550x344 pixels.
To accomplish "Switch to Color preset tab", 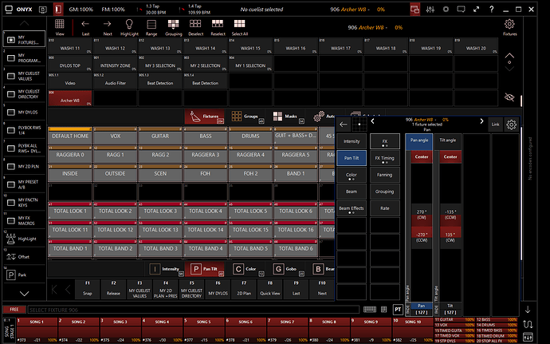I will [247, 269].
